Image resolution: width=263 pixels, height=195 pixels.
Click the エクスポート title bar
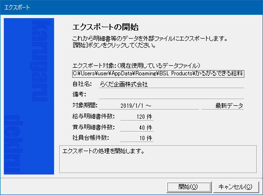(x=131, y=7)
